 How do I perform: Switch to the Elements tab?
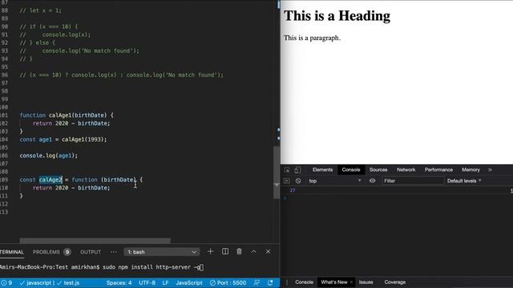pos(322,170)
